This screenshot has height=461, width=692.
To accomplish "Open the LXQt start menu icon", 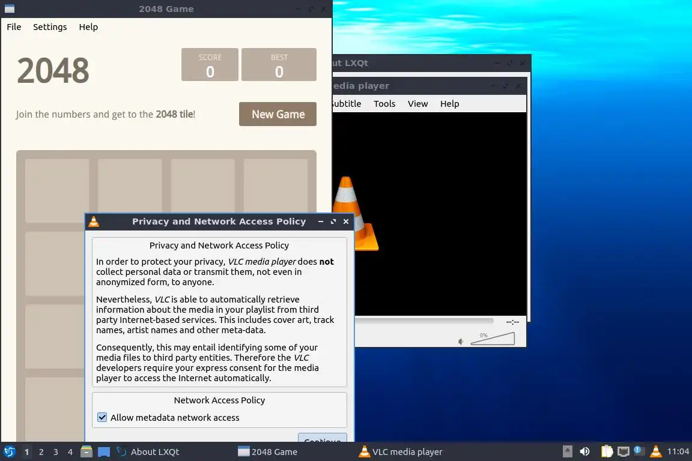I will point(9,452).
